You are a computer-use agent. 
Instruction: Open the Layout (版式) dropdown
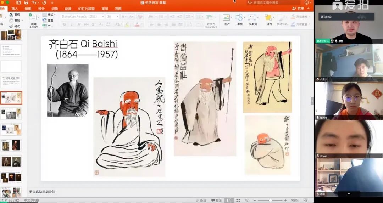[49, 15]
